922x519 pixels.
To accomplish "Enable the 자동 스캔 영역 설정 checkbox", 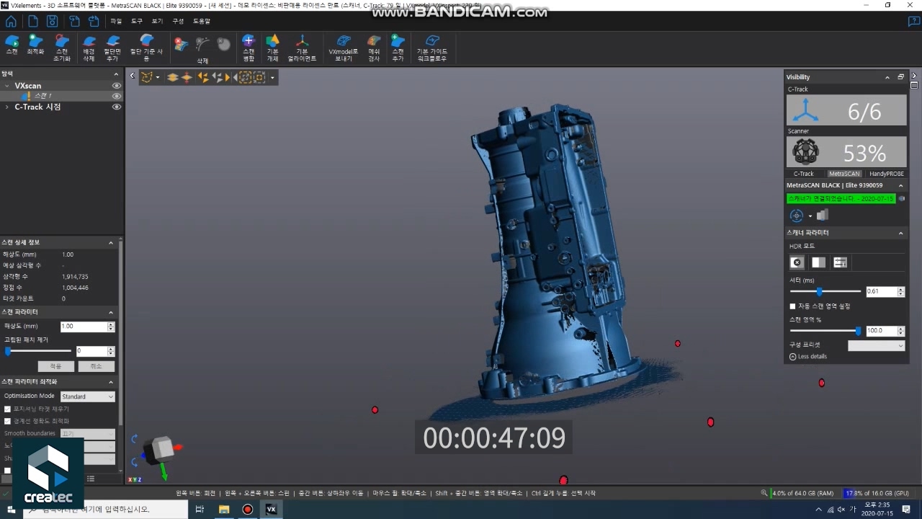I will pyautogui.click(x=793, y=306).
